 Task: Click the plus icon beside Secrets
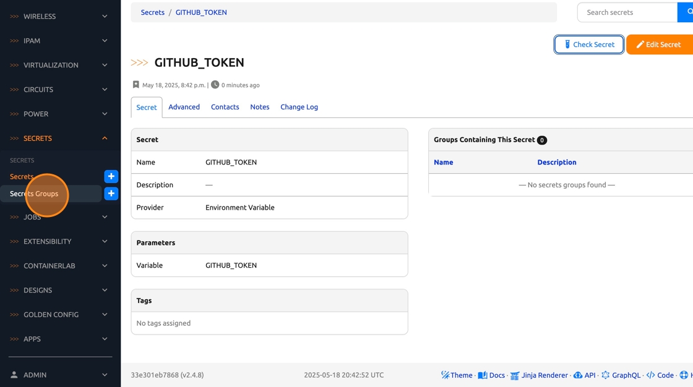[111, 176]
